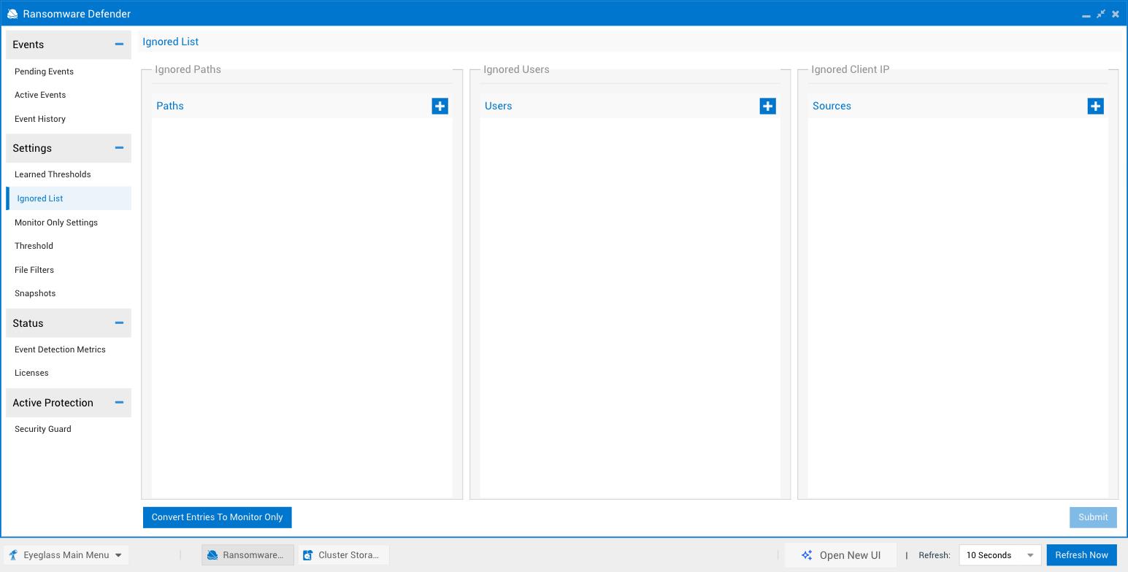
Task: Collapse the Active Protection section
Action: [119, 403]
